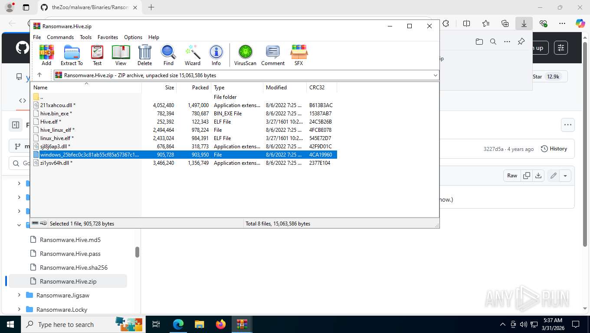Viewport: 590px width, 333px height.
Task: Open the WinRAR File menu
Action: coord(37,37)
